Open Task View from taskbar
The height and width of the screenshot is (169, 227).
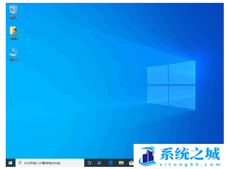[x=99, y=163]
